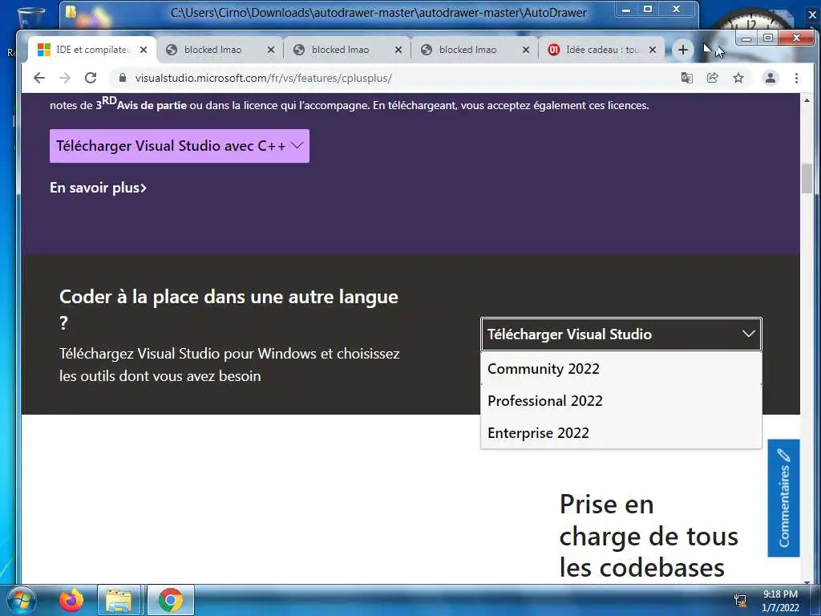Image resolution: width=821 pixels, height=616 pixels.
Task: Open the translate page icon
Action: pos(686,78)
